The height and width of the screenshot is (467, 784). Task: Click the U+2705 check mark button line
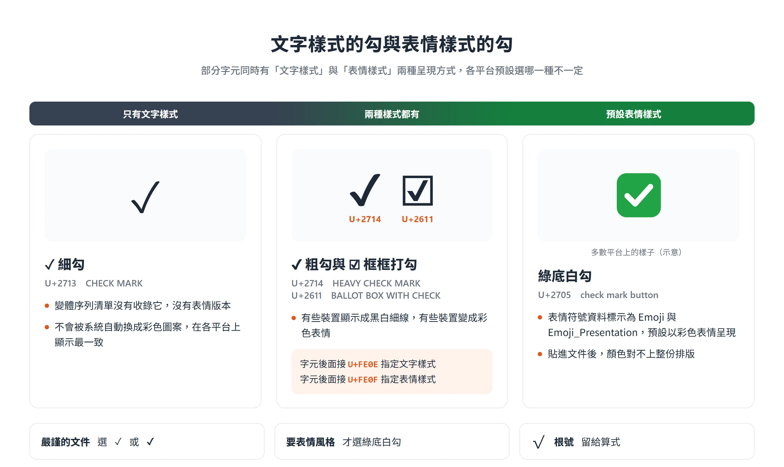point(598,295)
